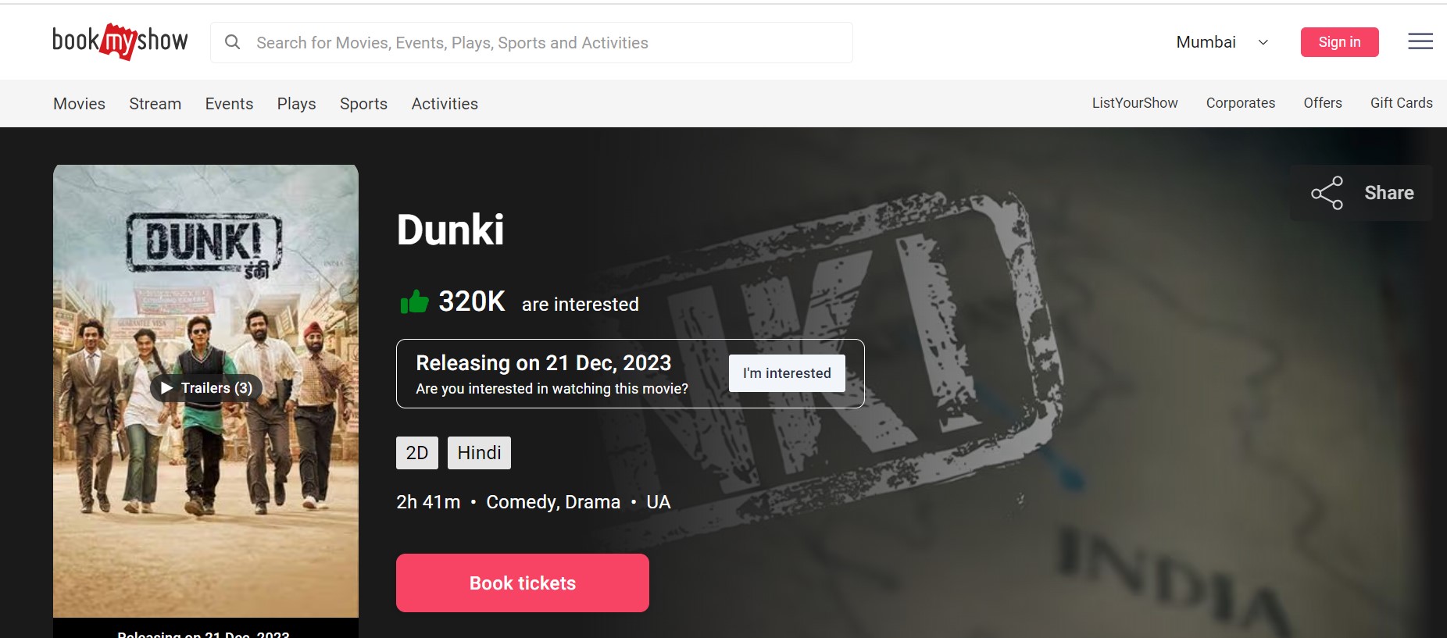Open the hamburger menu icon
This screenshot has width=1447, height=638.
[x=1420, y=41]
